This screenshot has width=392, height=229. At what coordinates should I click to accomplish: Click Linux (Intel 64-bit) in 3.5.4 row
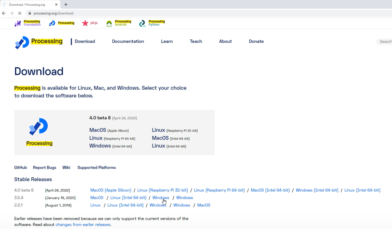[x=128, y=197]
